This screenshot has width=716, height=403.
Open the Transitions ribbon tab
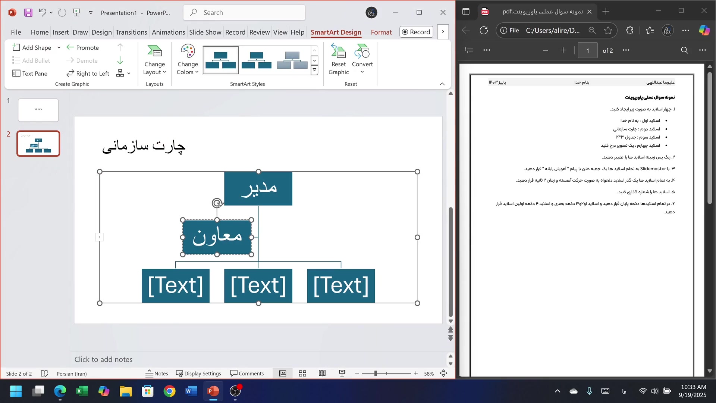(131, 32)
